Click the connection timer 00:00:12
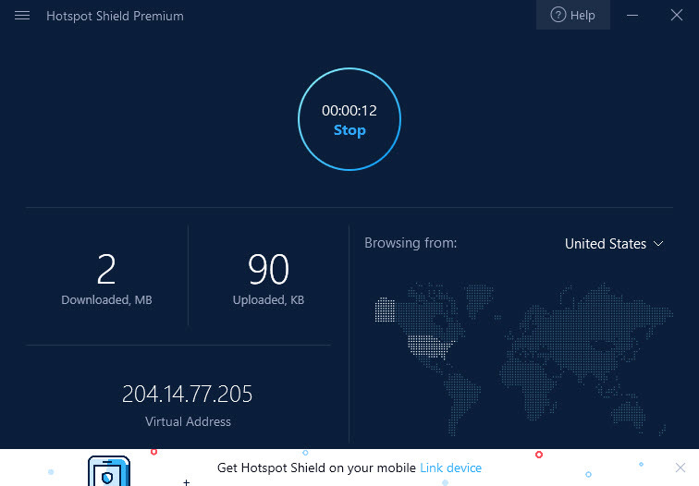This screenshot has height=486, width=699. pos(349,111)
